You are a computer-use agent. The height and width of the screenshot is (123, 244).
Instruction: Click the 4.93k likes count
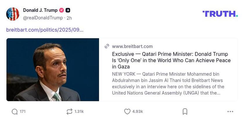pos(137,112)
